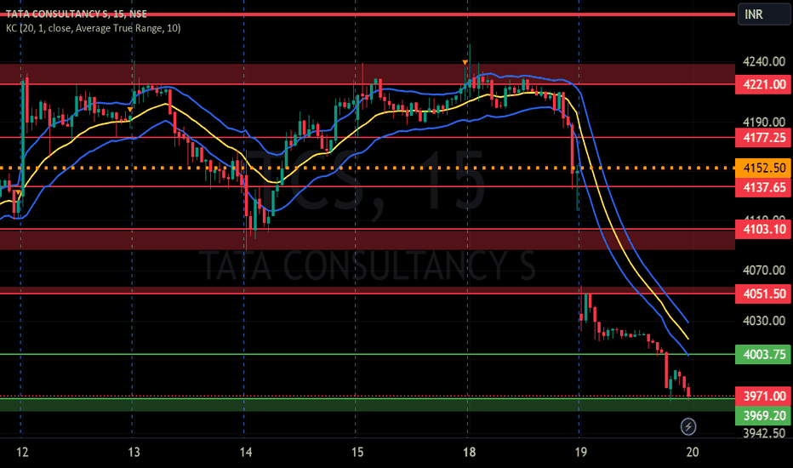793x468 pixels.
Task: Click the 4070.00 price scale tick
Action: click(764, 271)
